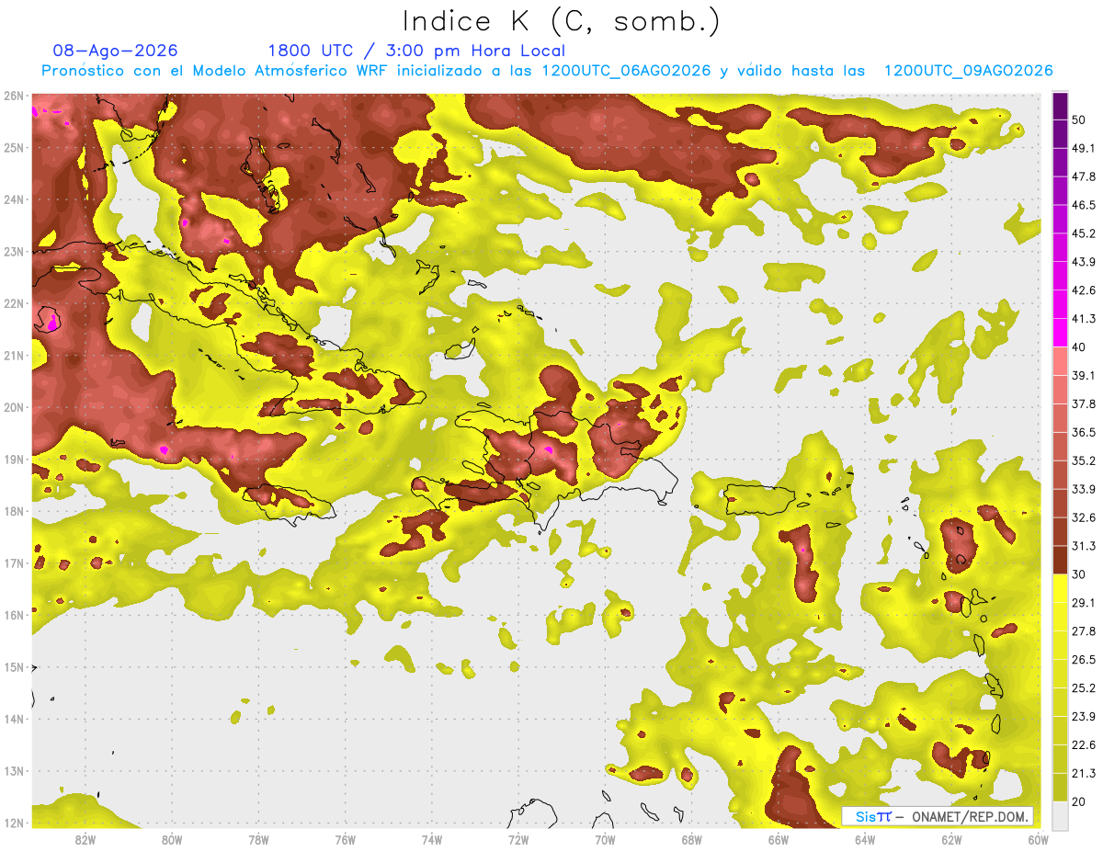Click the '18N' latitude label
The width and height of the screenshot is (1103, 852).
pos(13,511)
